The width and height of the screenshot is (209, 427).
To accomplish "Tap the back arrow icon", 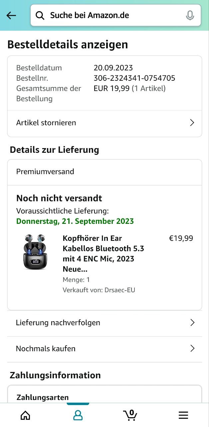I will [11, 15].
